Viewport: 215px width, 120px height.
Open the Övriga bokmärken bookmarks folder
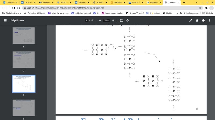coord(190,13)
